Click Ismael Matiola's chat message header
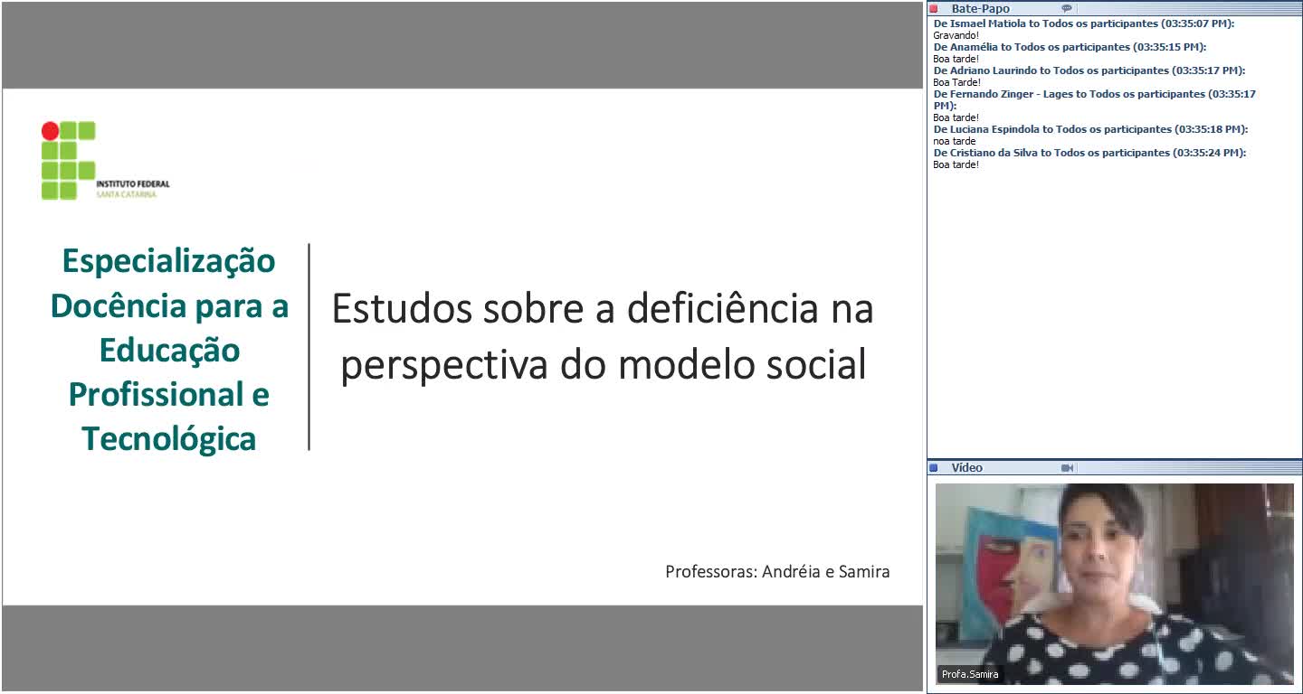The height and width of the screenshot is (694, 1303). click(x=1084, y=23)
